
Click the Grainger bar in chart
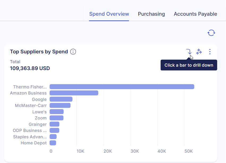54,124
